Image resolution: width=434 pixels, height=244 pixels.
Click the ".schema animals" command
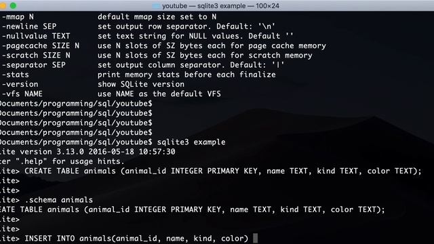point(59,200)
